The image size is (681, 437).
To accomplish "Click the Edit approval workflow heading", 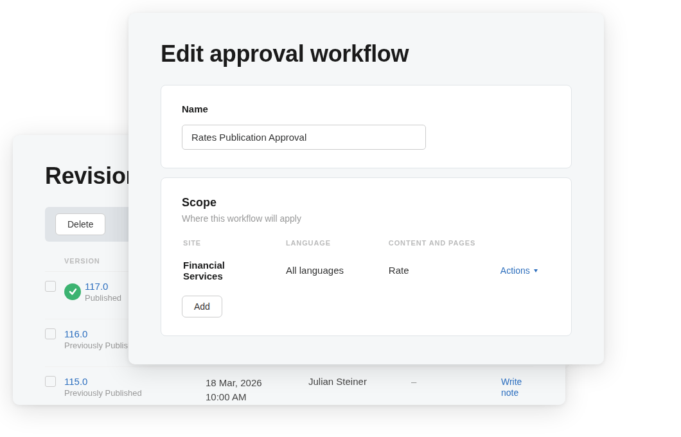I will tap(285, 54).
